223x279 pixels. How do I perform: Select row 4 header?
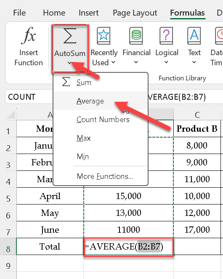(8, 179)
